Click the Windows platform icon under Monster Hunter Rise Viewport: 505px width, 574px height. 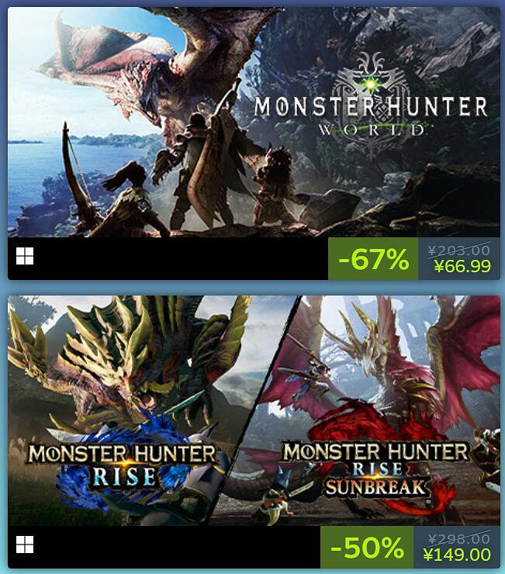[x=25, y=545]
